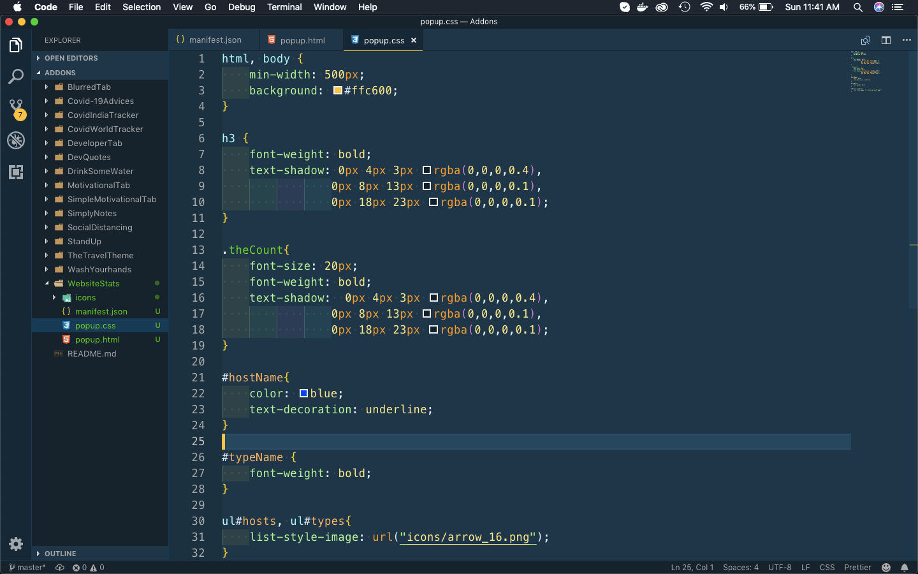Switch to the popup.html tab
The image size is (918, 574).
tap(302, 40)
